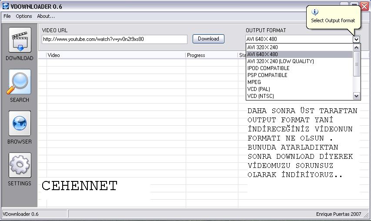Click the format list scroll up arrow
This screenshot has width=371, height=221.
[356, 47]
